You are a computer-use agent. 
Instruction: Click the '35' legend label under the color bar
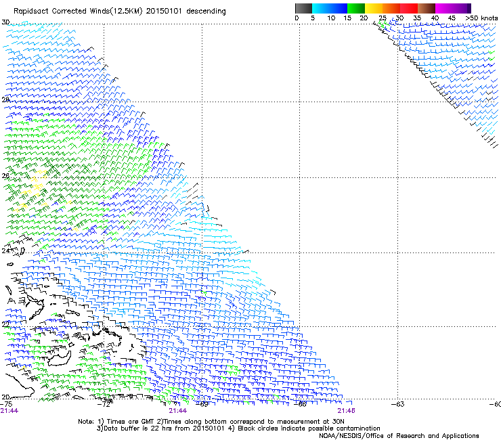(417, 18)
